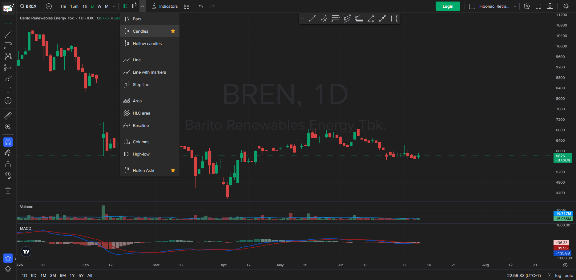Switch the light/dark theme
This screenshot has height=280, width=576.
566,6
